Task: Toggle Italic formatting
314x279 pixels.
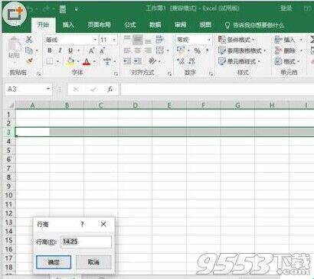Action: click(x=60, y=50)
